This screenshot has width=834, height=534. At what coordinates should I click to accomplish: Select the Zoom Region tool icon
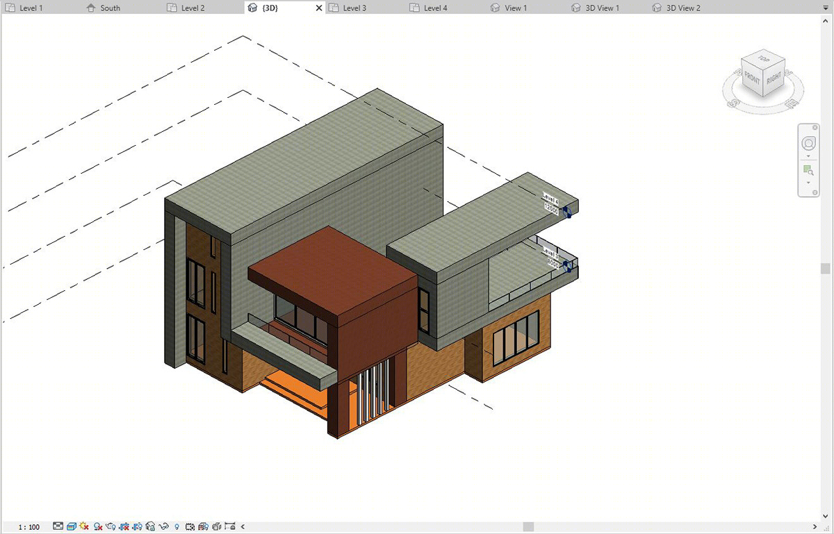808,171
